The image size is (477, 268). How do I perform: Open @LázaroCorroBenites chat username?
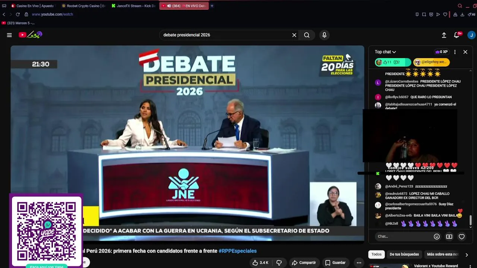402,82
